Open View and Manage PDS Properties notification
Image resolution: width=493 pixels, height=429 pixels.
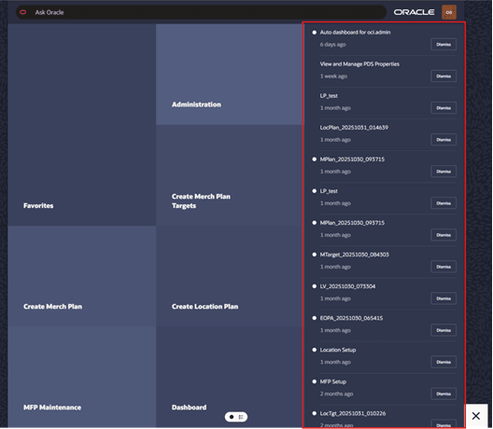point(359,63)
